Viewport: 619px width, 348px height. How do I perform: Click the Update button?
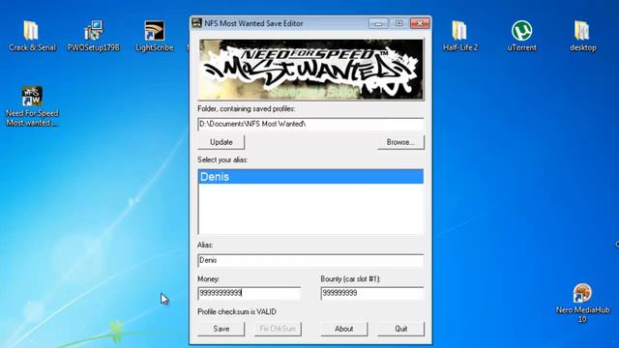(x=221, y=142)
